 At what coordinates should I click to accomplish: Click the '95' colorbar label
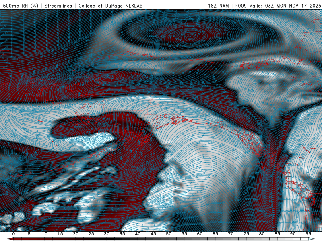[x=308, y=234]
